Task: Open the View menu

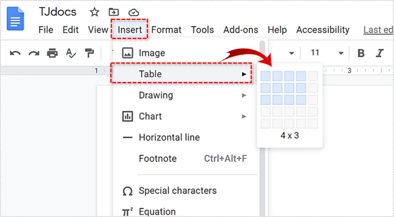Action: tap(98, 30)
